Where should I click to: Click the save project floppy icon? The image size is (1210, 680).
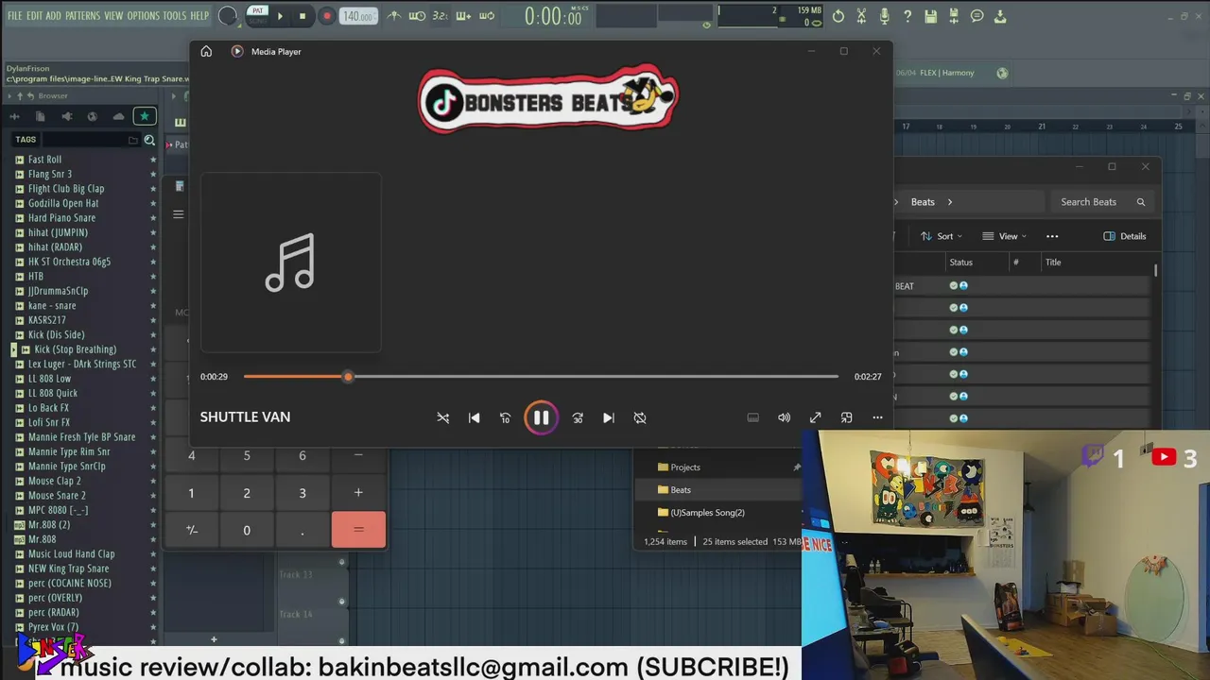pyautogui.click(x=931, y=16)
